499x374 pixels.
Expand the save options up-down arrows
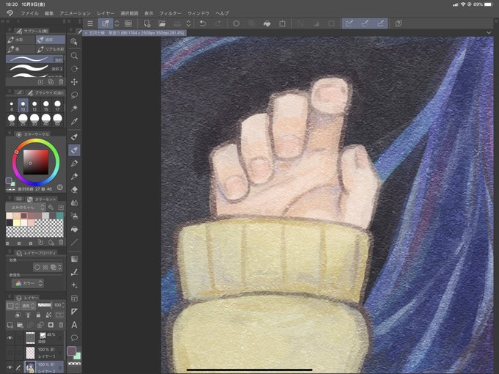coord(189,23)
